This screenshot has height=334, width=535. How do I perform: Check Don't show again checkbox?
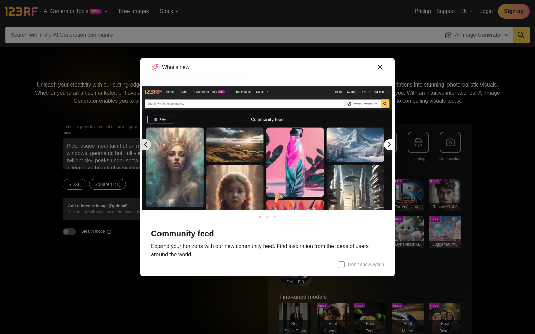coord(341,265)
